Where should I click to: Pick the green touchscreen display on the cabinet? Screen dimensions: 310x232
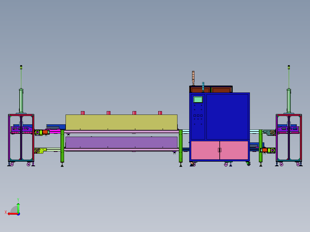(198, 100)
